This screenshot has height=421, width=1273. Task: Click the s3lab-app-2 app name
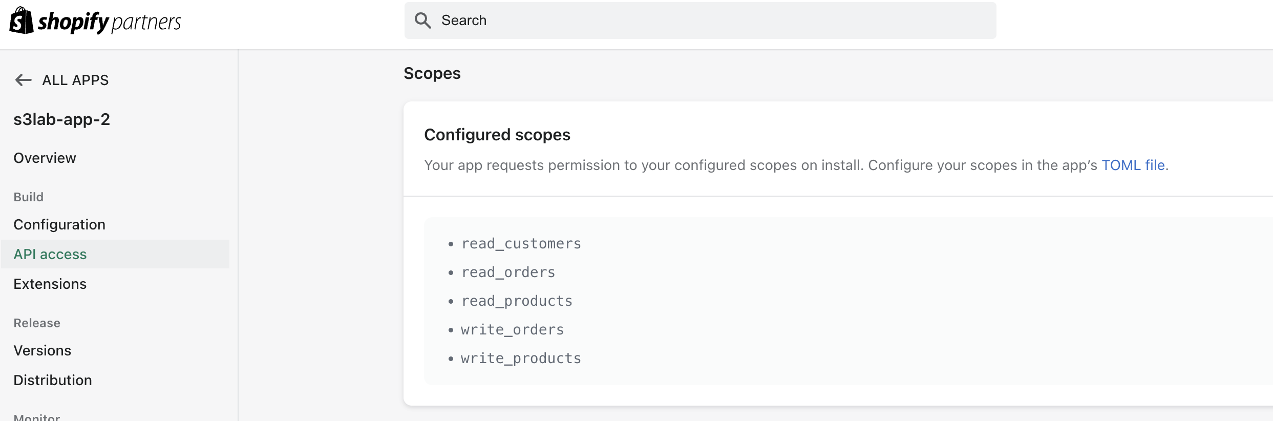coord(62,119)
